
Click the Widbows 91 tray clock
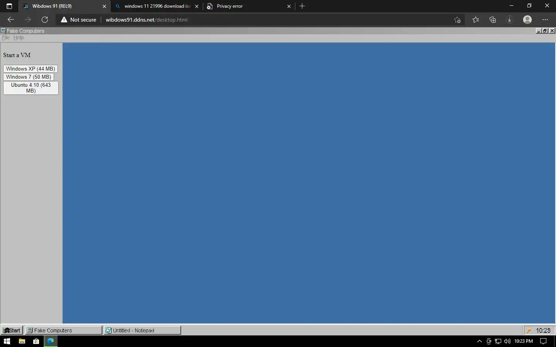point(543,330)
